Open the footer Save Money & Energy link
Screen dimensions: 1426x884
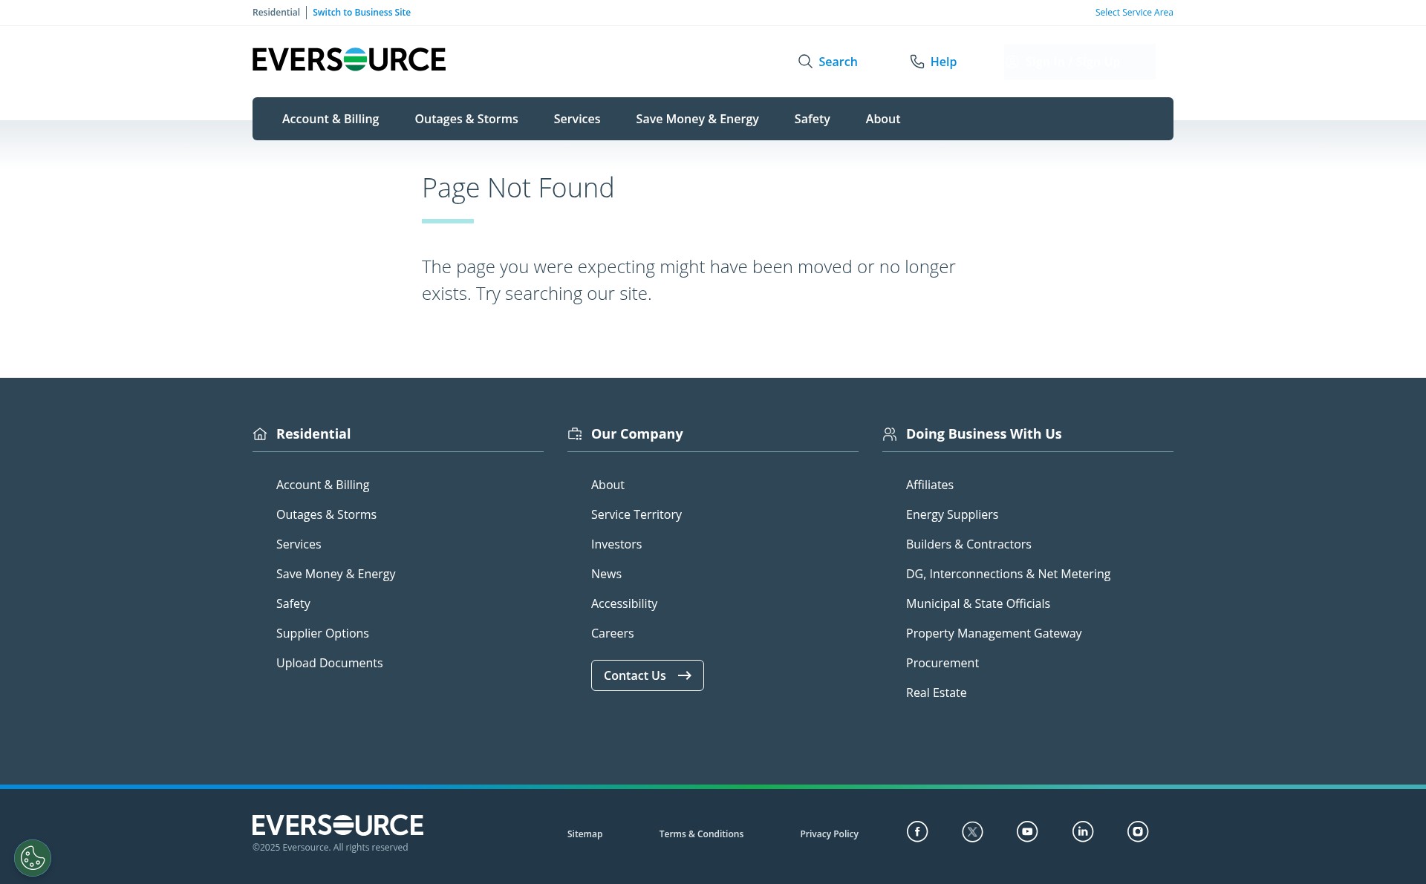336,574
